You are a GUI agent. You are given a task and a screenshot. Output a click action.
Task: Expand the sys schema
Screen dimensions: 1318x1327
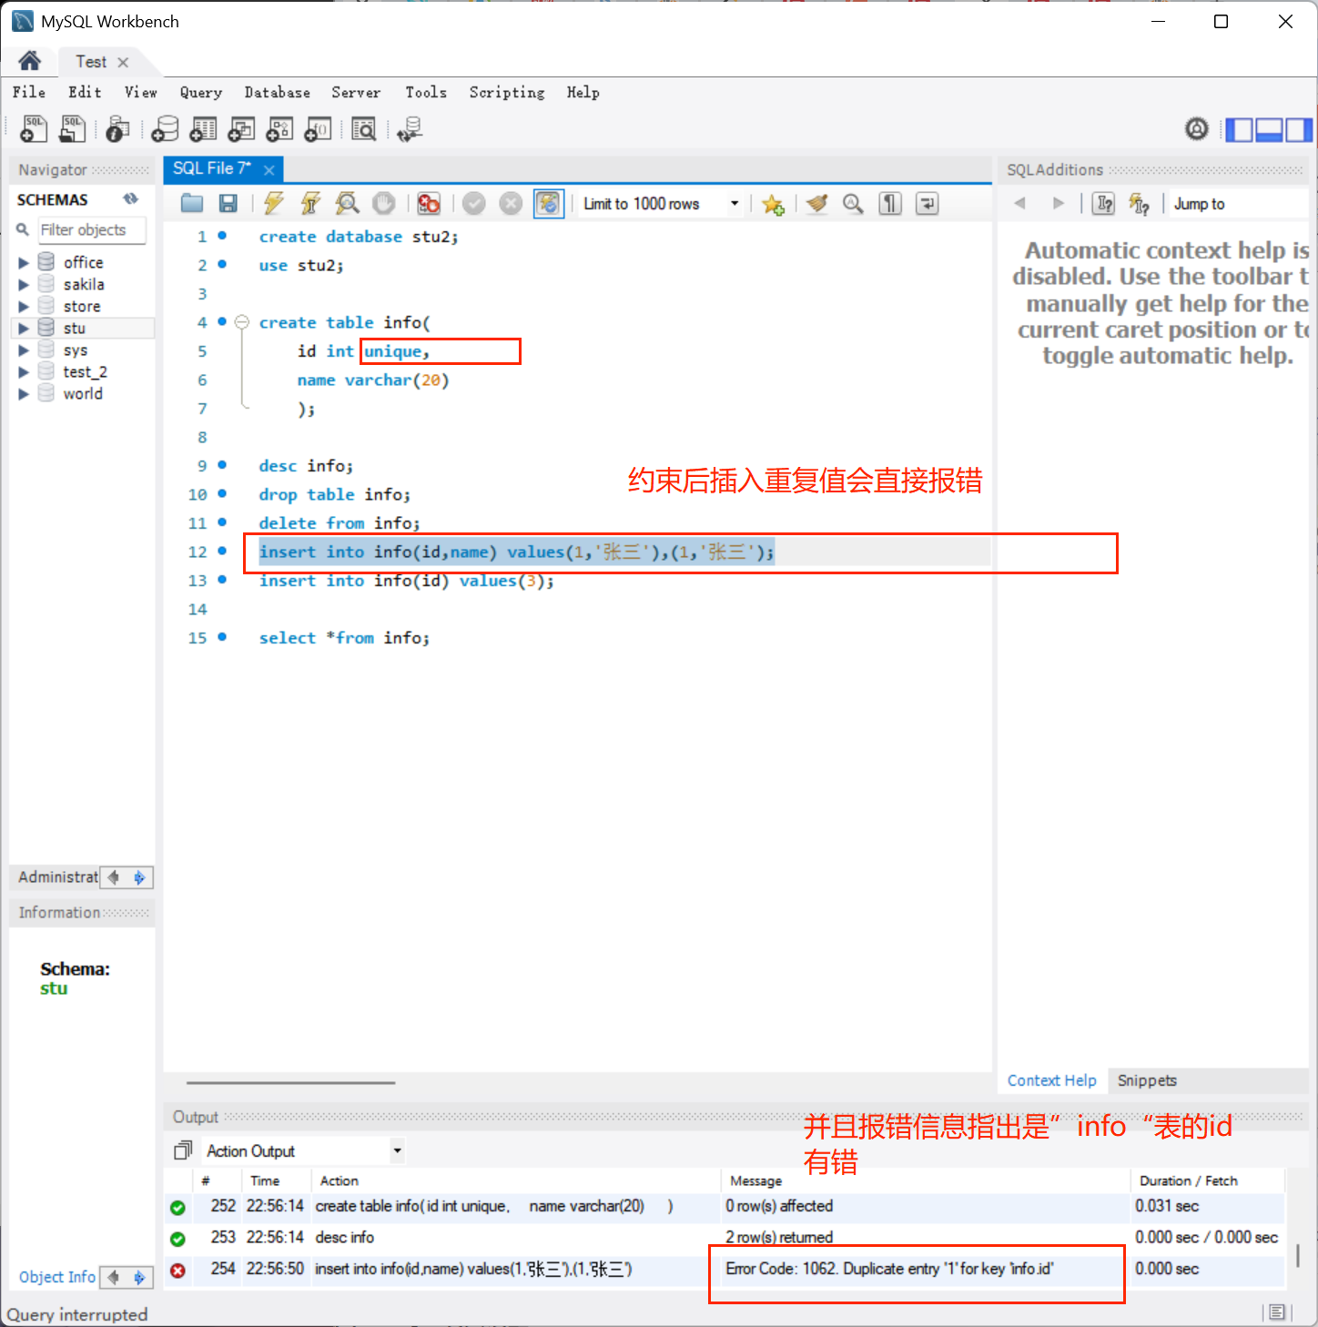pyautogui.click(x=24, y=349)
